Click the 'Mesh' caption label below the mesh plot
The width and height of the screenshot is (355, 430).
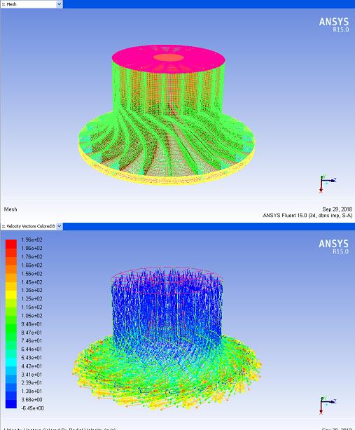point(11,209)
